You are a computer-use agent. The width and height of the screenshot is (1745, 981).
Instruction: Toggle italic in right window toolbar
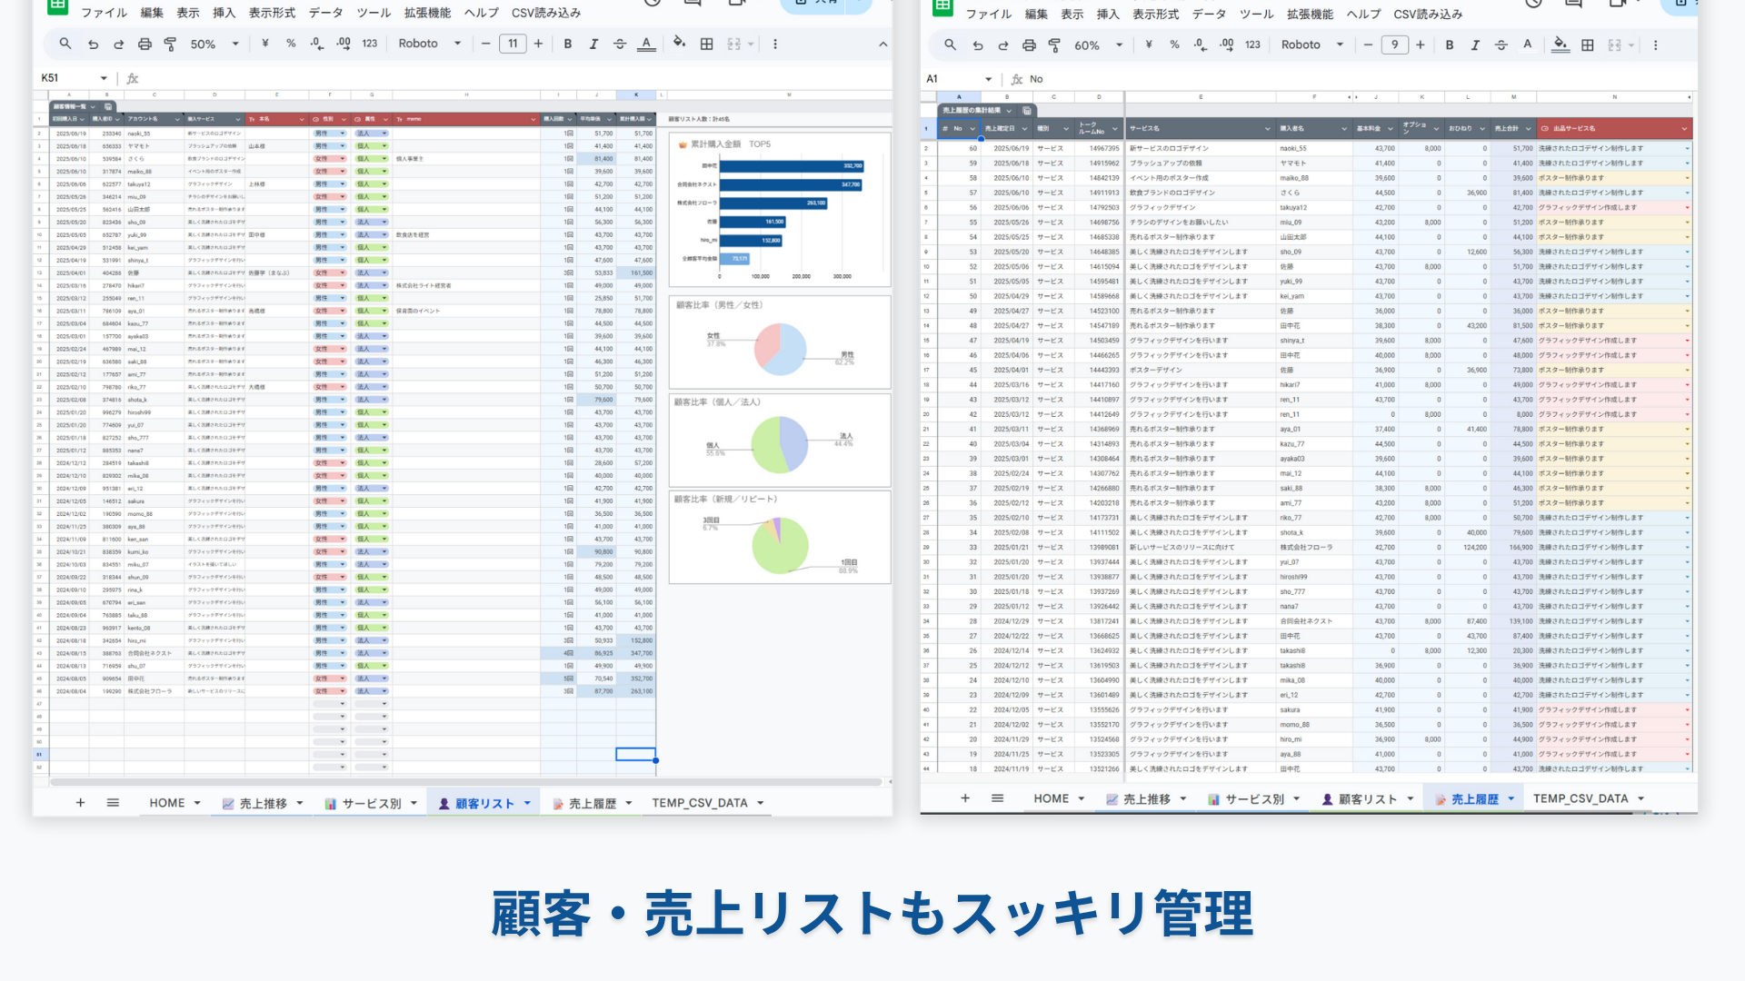(x=1475, y=45)
